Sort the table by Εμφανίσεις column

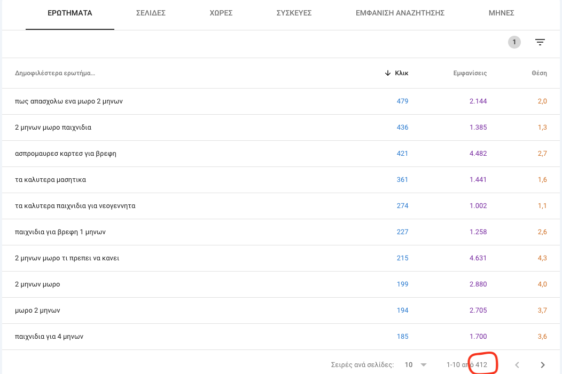(x=470, y=73)
